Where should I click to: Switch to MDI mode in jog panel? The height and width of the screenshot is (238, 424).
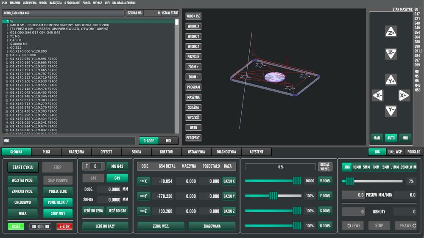[x=405, y=138]
